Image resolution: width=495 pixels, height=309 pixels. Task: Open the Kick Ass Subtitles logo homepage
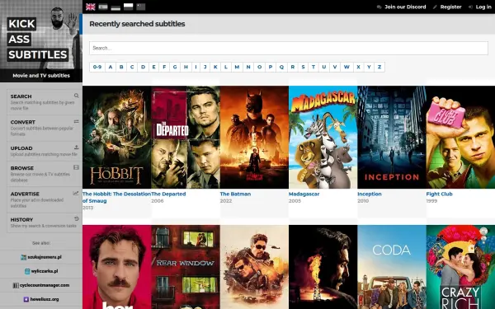[41, 41]
